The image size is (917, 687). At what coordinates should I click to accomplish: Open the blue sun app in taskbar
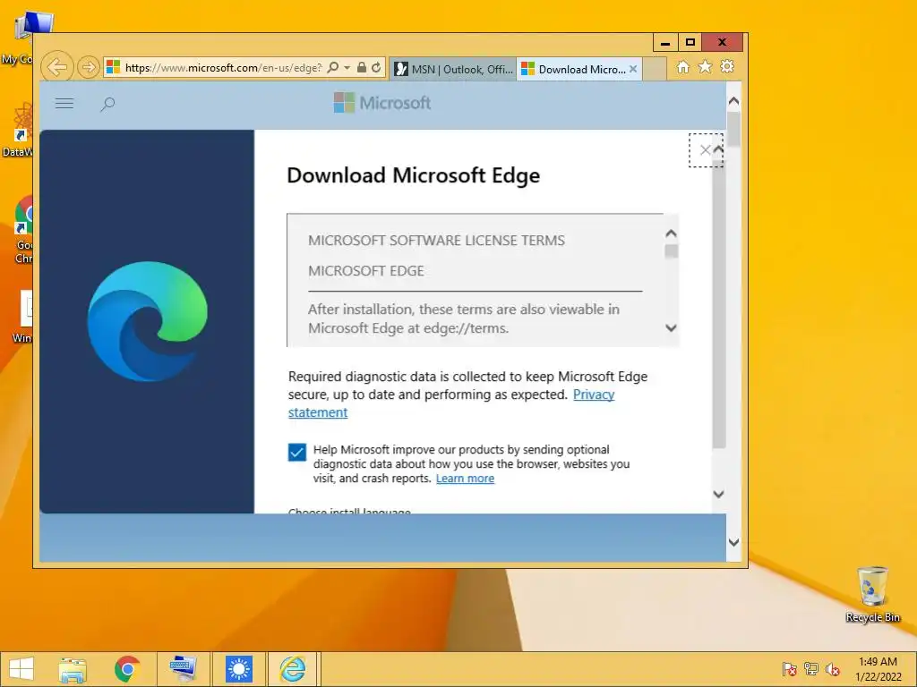[238, 669]
